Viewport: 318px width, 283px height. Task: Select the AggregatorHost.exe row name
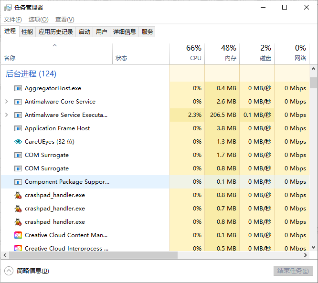(53, 88)
